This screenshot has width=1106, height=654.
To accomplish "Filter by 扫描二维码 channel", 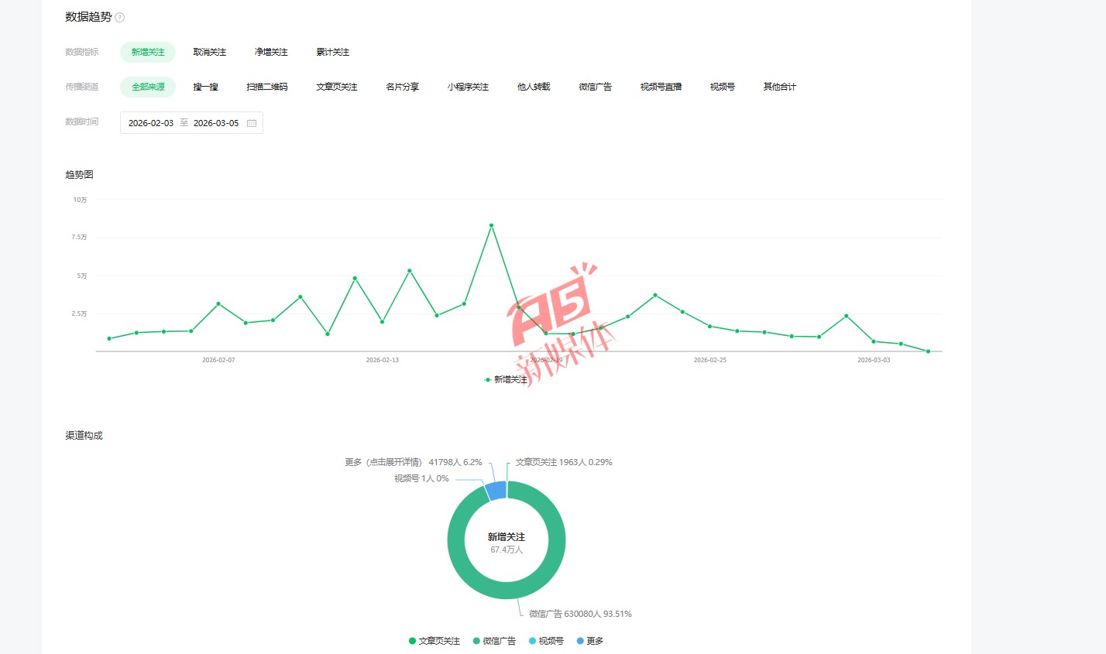I will point(267,87).
